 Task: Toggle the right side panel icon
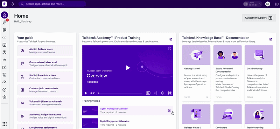[276, 4]
